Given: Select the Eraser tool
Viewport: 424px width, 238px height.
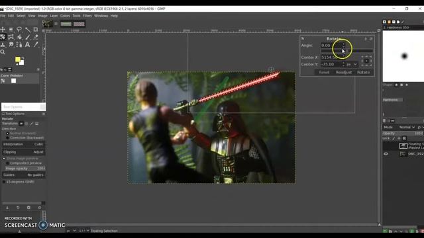Looking at the screenshot, I should point(36,37).
